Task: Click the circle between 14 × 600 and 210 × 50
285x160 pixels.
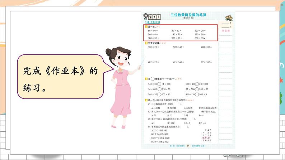Action: (159, 89)
